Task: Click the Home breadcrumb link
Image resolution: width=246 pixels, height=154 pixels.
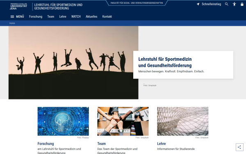Action: coord(12,23)
